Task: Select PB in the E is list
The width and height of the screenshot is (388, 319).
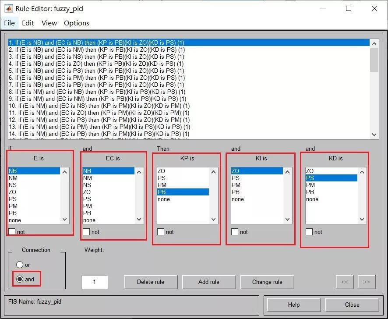Action: tap(34, 213)
